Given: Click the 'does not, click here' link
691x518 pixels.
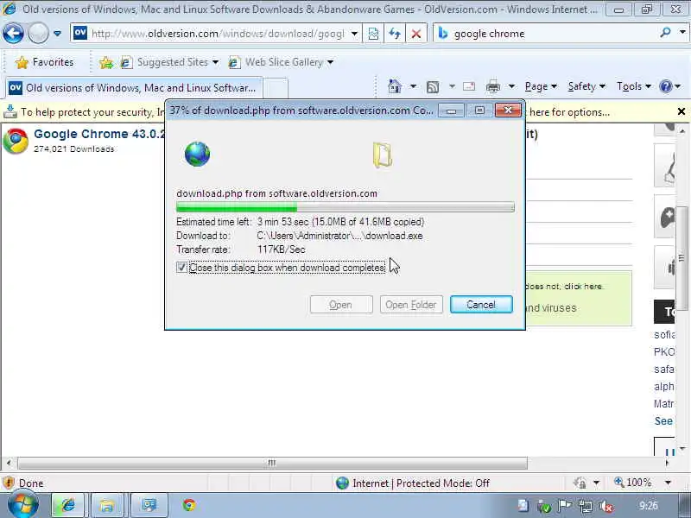Looking at the screenshot, I should click(564, 287).
